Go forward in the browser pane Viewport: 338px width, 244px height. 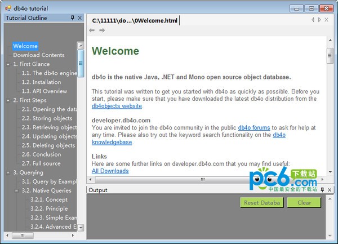tap(102, 30)
